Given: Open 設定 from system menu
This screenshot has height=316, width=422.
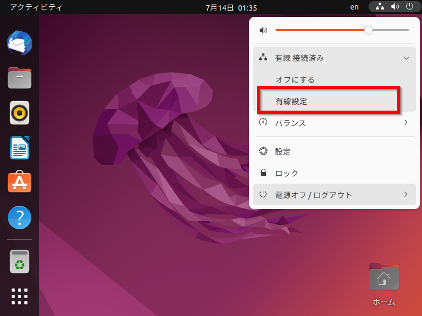Looking at the screenshot, I should point(334,151).
